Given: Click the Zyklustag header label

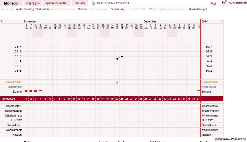Looking at the screenshot, I should click(9, 99).
